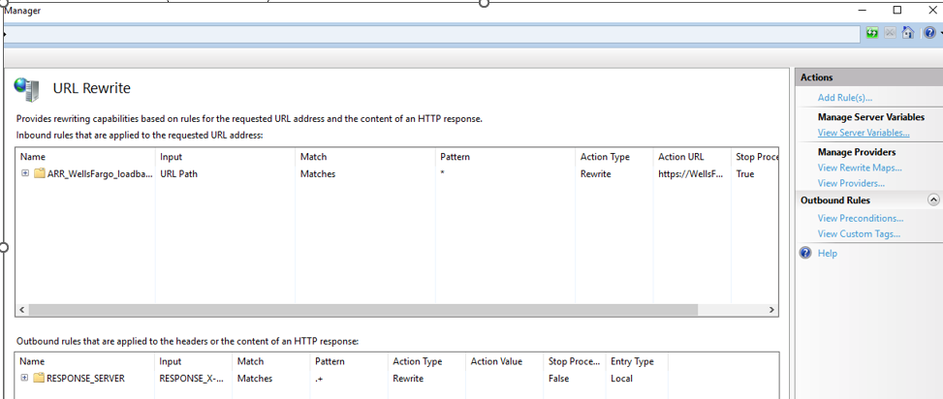The width and height of the screenshot is (943, 399).
Task: Click the inbound list horizontal scrollbar thumb
Action: (x=362, y=310)
